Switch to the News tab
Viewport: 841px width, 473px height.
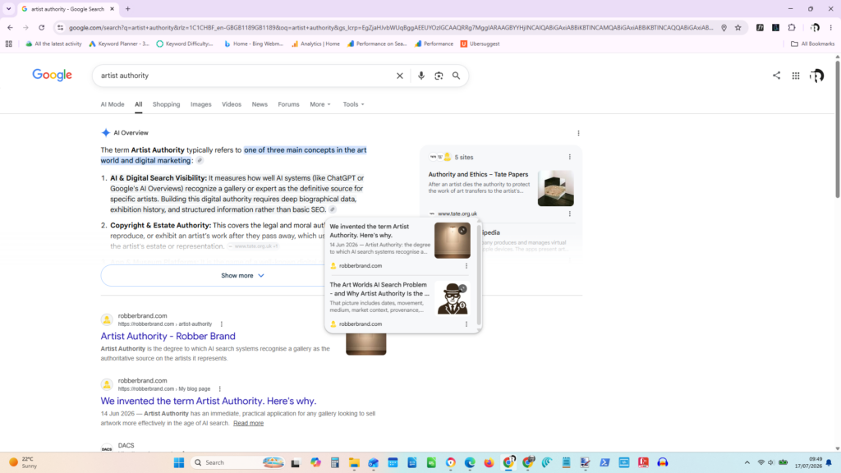pyautogui.click(x=260, y=104)
